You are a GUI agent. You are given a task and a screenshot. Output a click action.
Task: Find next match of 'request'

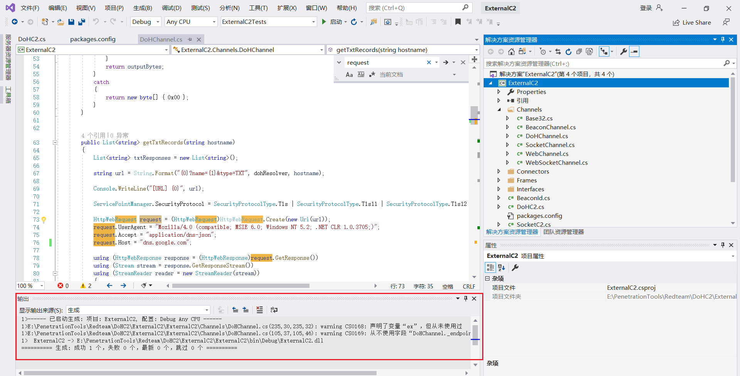[x=446, y=62]
